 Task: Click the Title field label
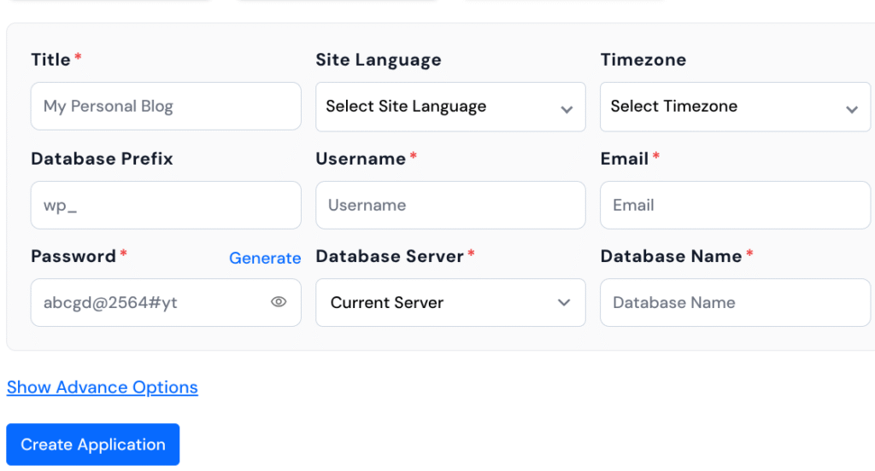coord(50,60)
